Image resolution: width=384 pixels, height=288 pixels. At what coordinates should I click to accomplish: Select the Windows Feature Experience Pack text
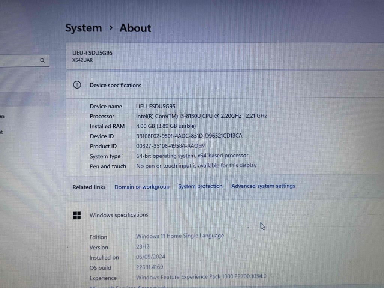click(x=201, y=277)
